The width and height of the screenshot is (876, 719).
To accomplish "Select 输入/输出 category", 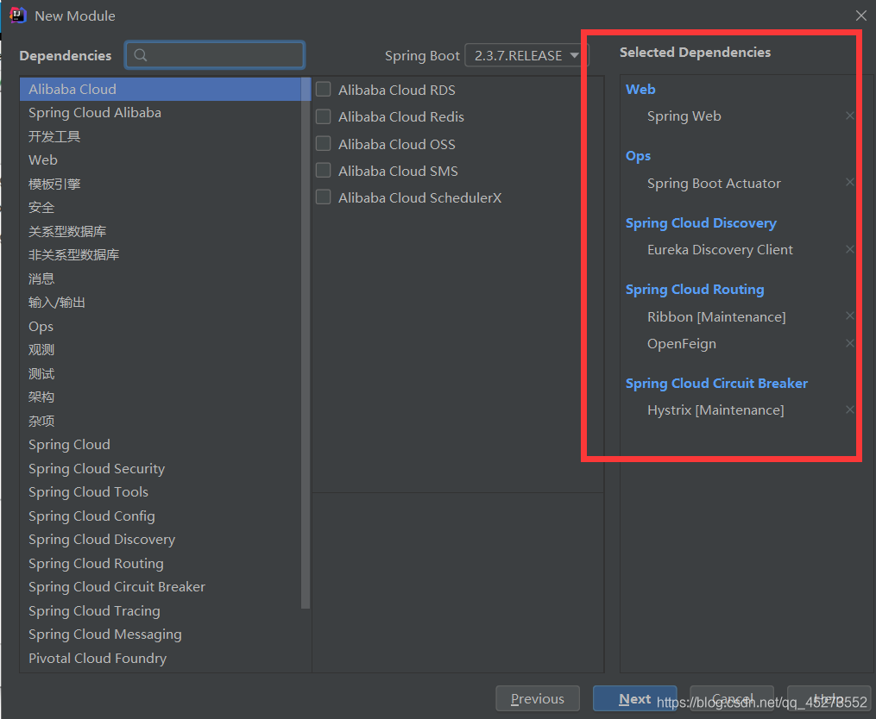I will point(161,303).
